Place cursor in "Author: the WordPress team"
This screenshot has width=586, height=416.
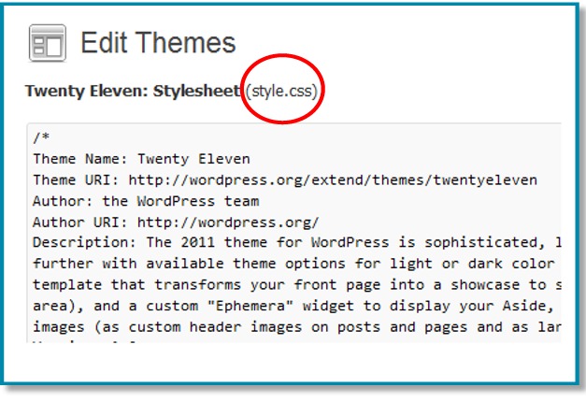(145, 201)
